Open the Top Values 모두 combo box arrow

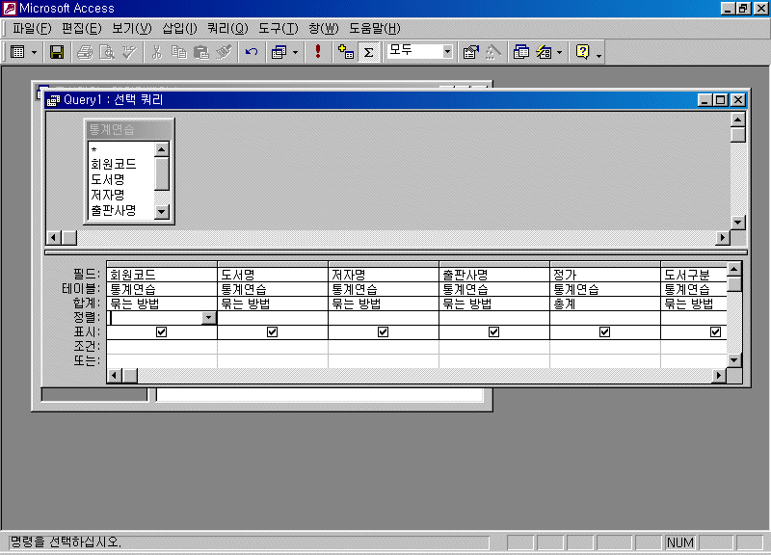pyautogui.click(x=447, y=52)
